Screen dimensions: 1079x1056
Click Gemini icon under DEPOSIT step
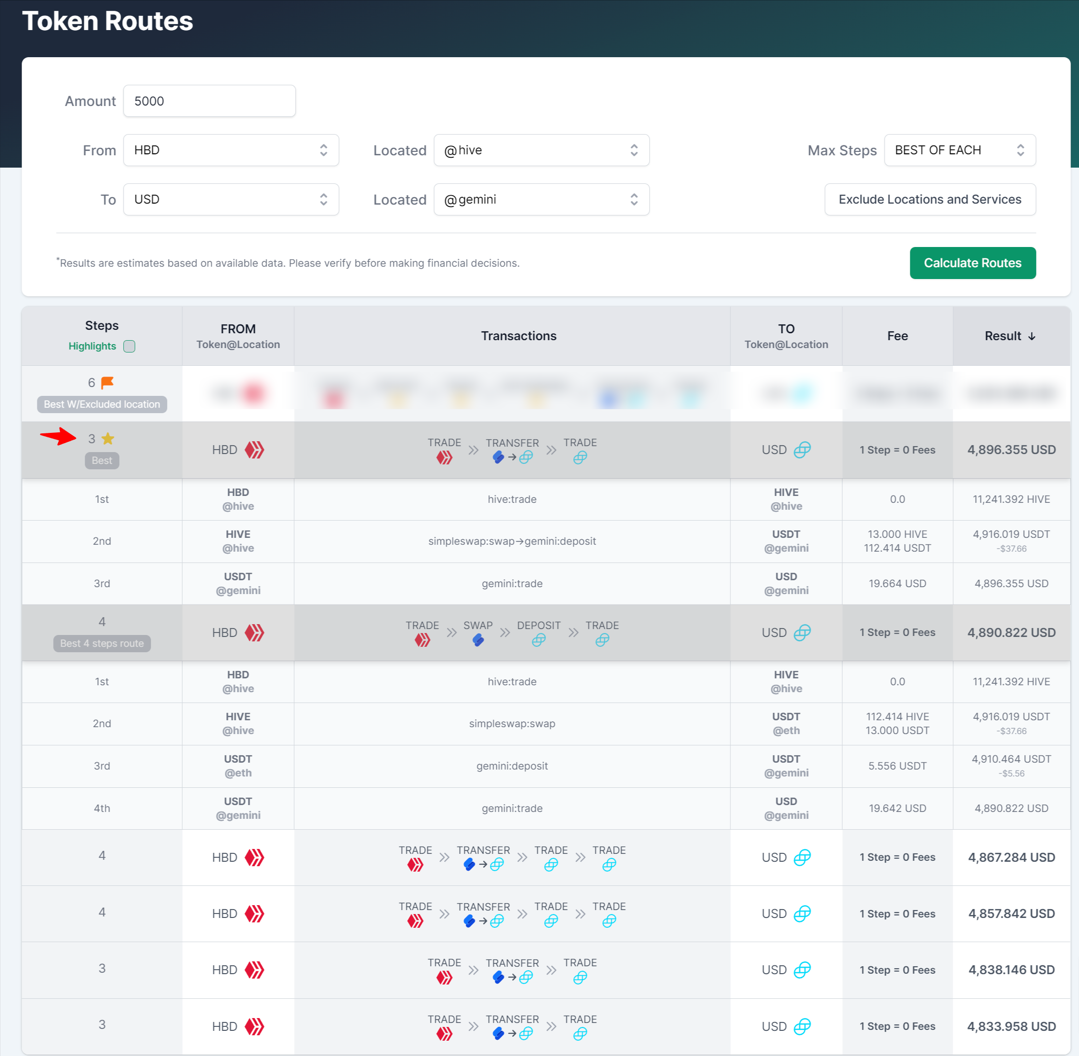538,640
